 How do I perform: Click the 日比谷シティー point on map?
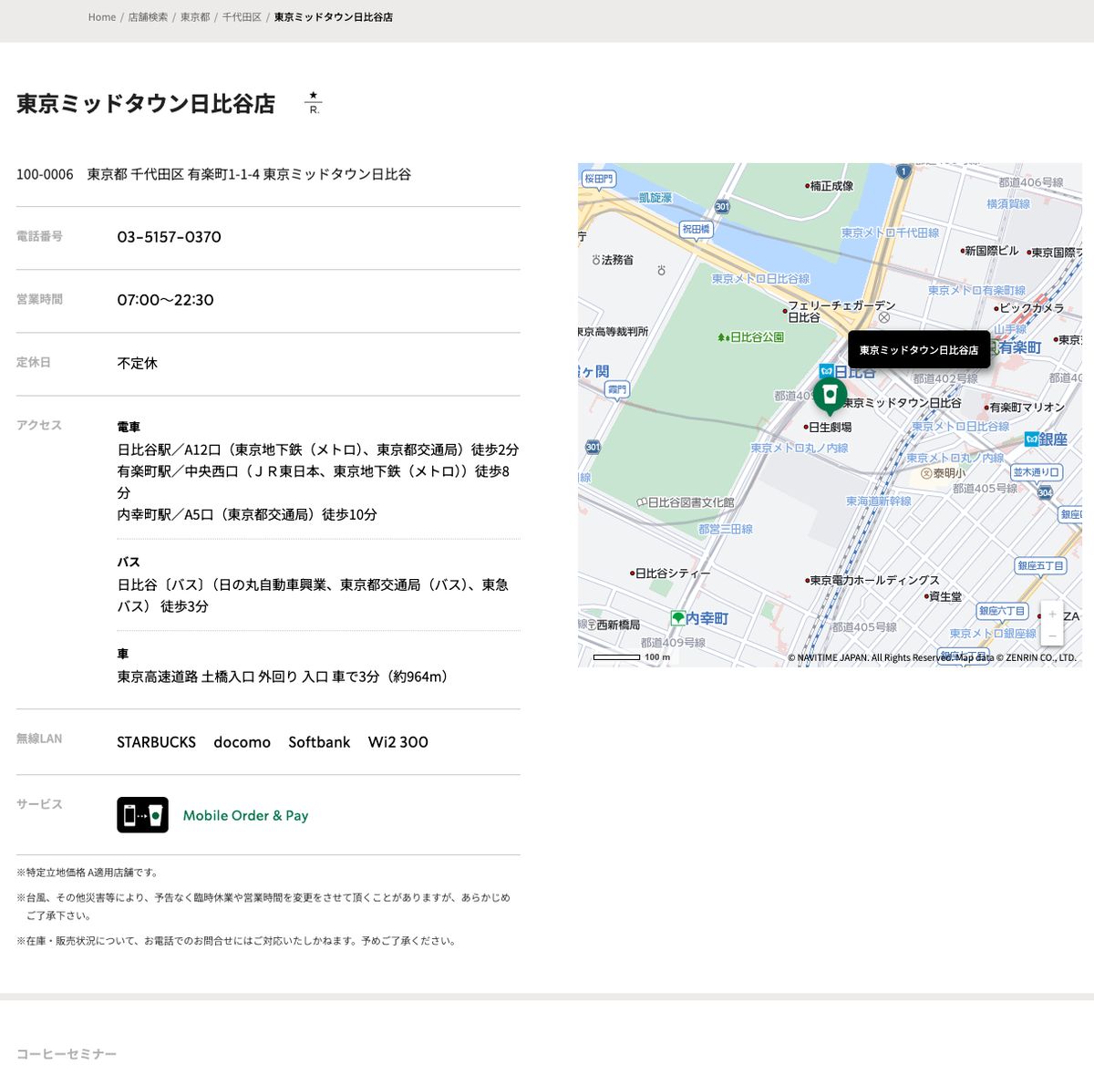pyautogui.click(x=670, y=573)
